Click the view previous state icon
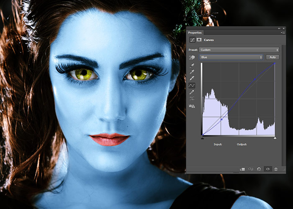 (x=251, y=169)
